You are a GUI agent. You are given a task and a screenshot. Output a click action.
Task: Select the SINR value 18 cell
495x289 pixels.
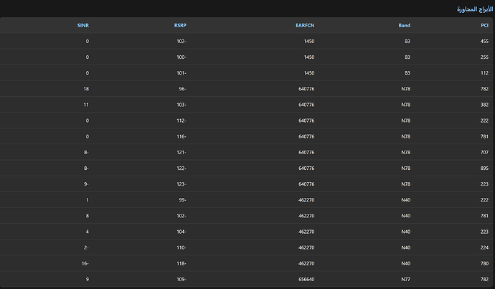click(86, 89)
